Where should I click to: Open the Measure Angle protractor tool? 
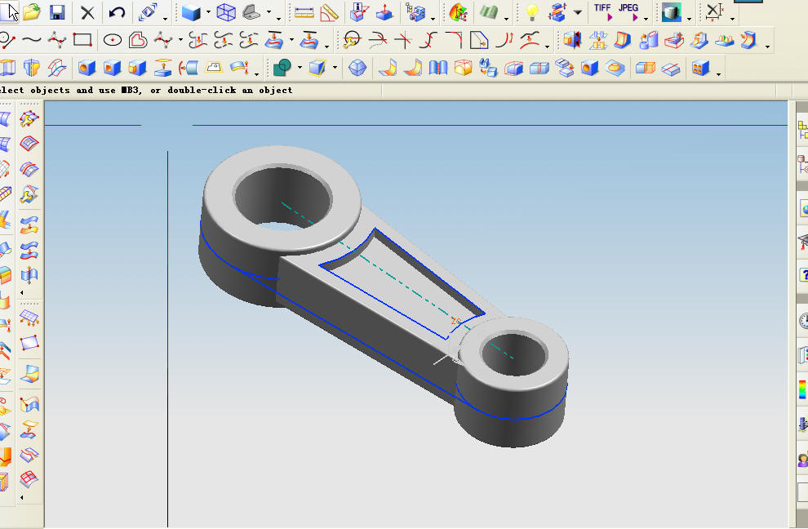[329, 13]
